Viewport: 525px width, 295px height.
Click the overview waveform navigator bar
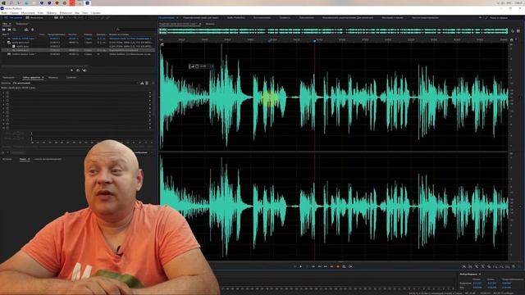(x=335, y=31)
